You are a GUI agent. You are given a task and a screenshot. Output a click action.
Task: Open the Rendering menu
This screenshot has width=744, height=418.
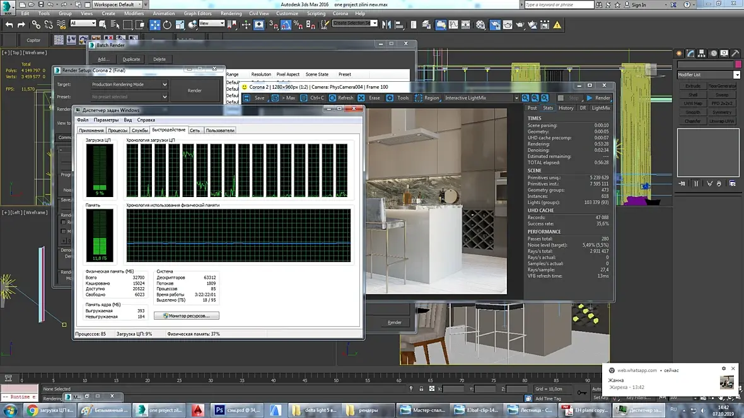click(x=231, y=13)
